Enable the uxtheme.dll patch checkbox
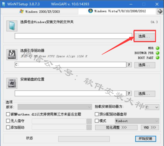 click(8, 114)
